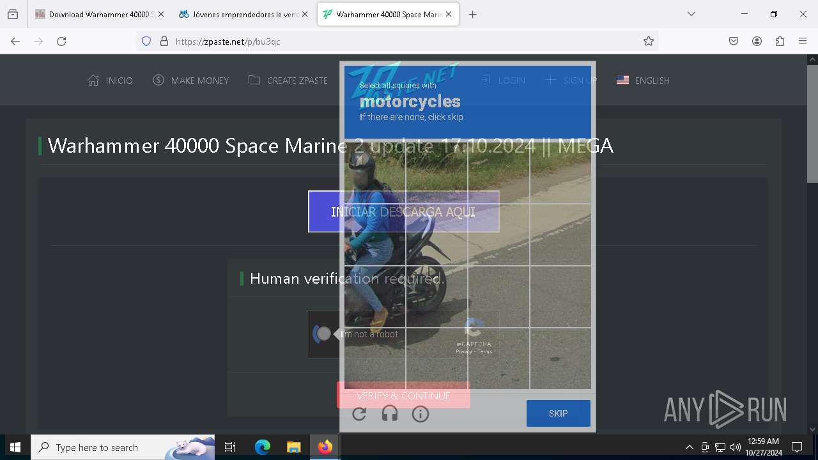Open Firefox extensions puzzle icon

click(x=780, y=41)
